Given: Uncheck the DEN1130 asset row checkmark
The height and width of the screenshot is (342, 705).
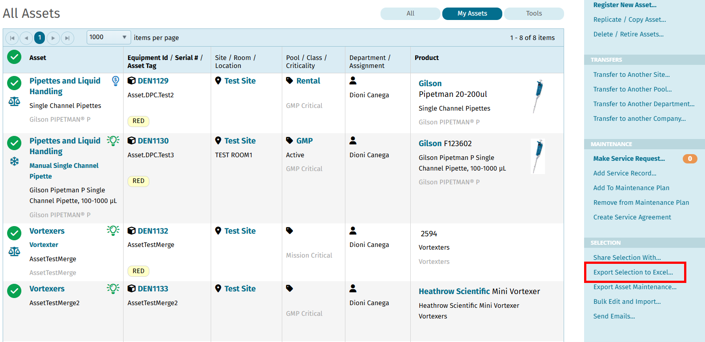Looking at the screenshot, I should pyautogui.click(x=14, y=143).
